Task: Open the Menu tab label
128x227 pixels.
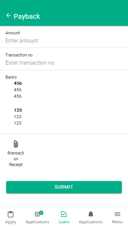Action: tap(117, 222)
